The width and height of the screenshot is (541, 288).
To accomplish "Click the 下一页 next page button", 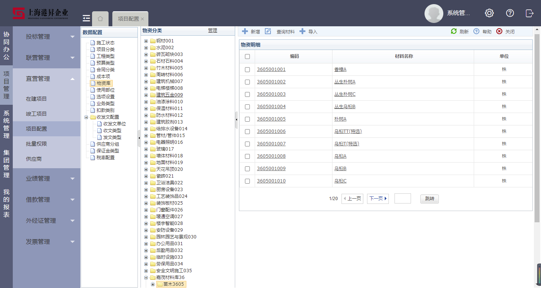I will (378, 199).
